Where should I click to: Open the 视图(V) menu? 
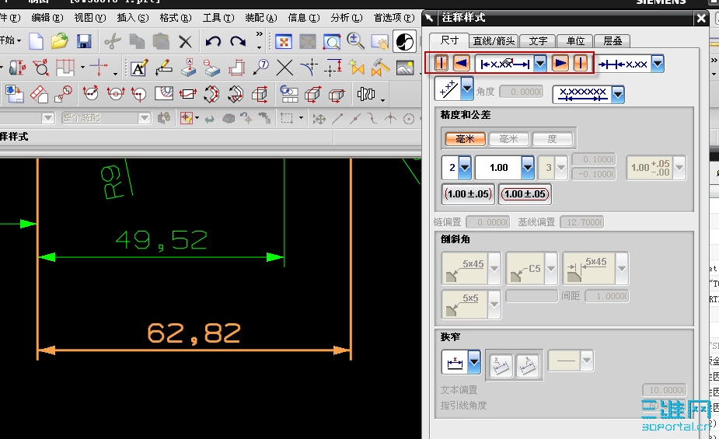point(90,18)
